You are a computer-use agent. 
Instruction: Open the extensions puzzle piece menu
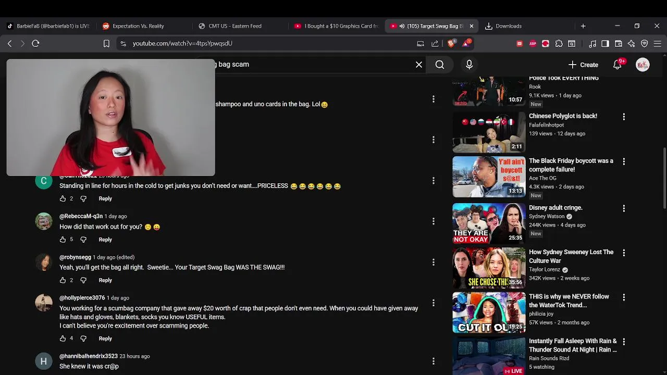click(559, 44)
